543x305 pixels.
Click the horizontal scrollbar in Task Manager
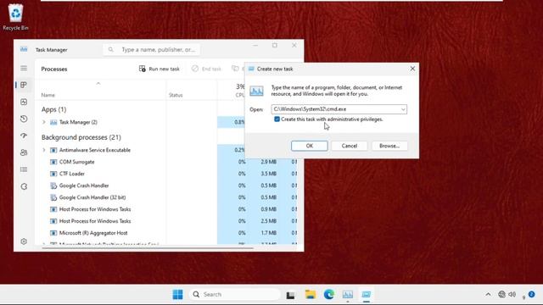[147, 247]
